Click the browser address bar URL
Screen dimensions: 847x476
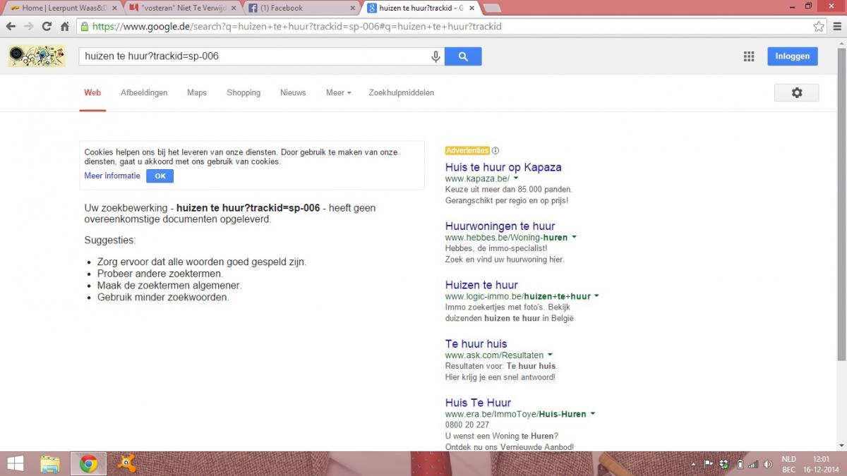(296, 27)
